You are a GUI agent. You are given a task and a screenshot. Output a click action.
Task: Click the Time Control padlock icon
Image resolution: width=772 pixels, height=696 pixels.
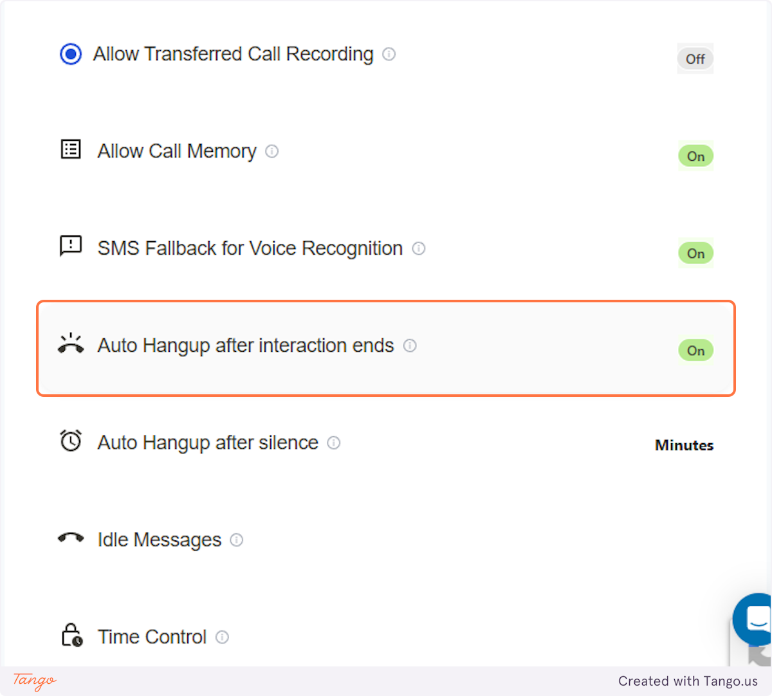click(71, 635)
